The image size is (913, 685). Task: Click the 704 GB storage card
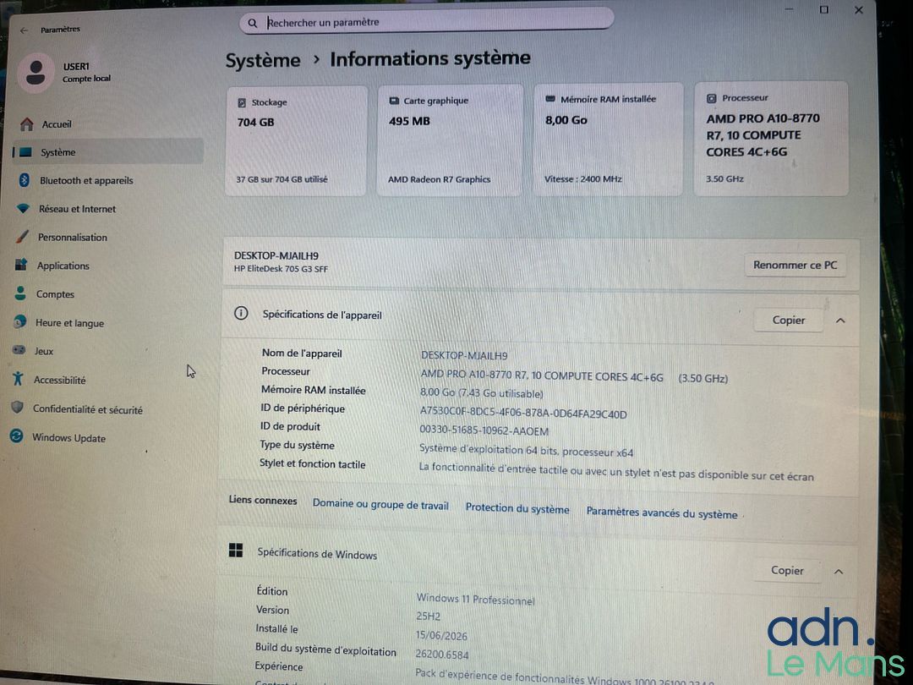click(x=297, y=140)
